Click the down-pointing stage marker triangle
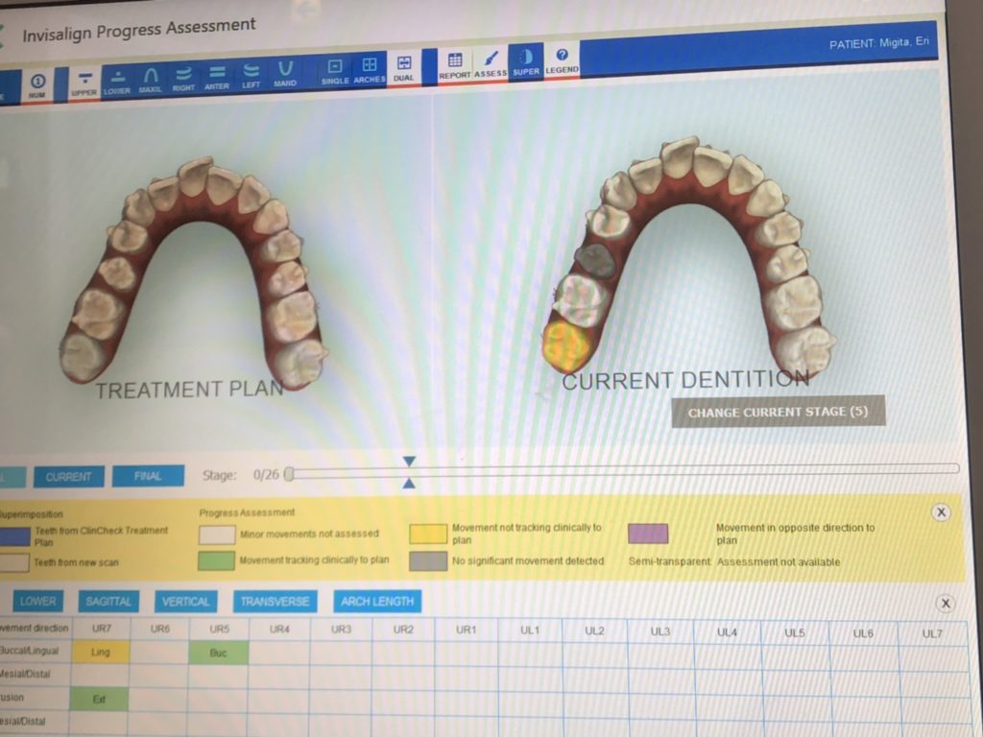This screenshot has height=737, width=983. pos(409,462)
